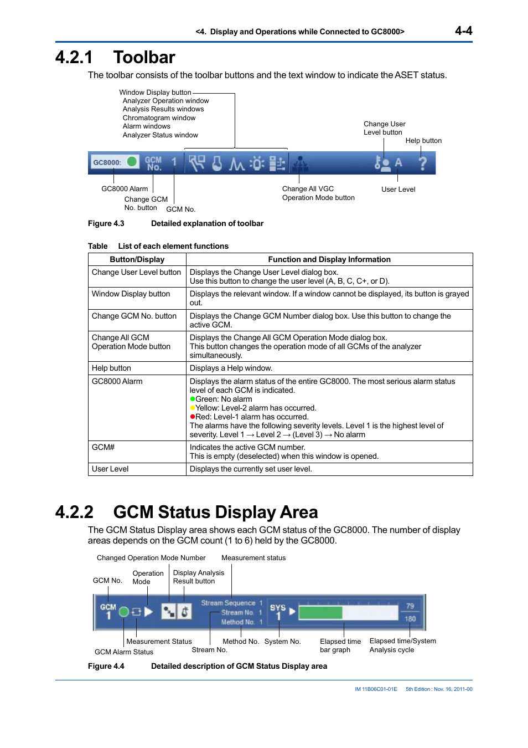Click the measurement status loop icon
The width and height of the screenshot is (528, 748).
tap(136, 612)
